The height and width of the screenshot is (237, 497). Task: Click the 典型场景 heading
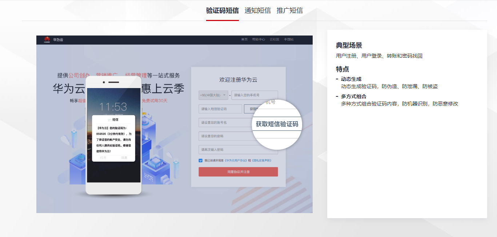click(349, 45)
